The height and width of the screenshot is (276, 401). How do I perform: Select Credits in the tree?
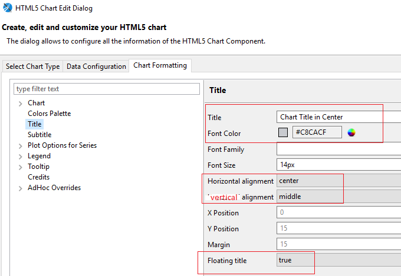click(38, 177)
